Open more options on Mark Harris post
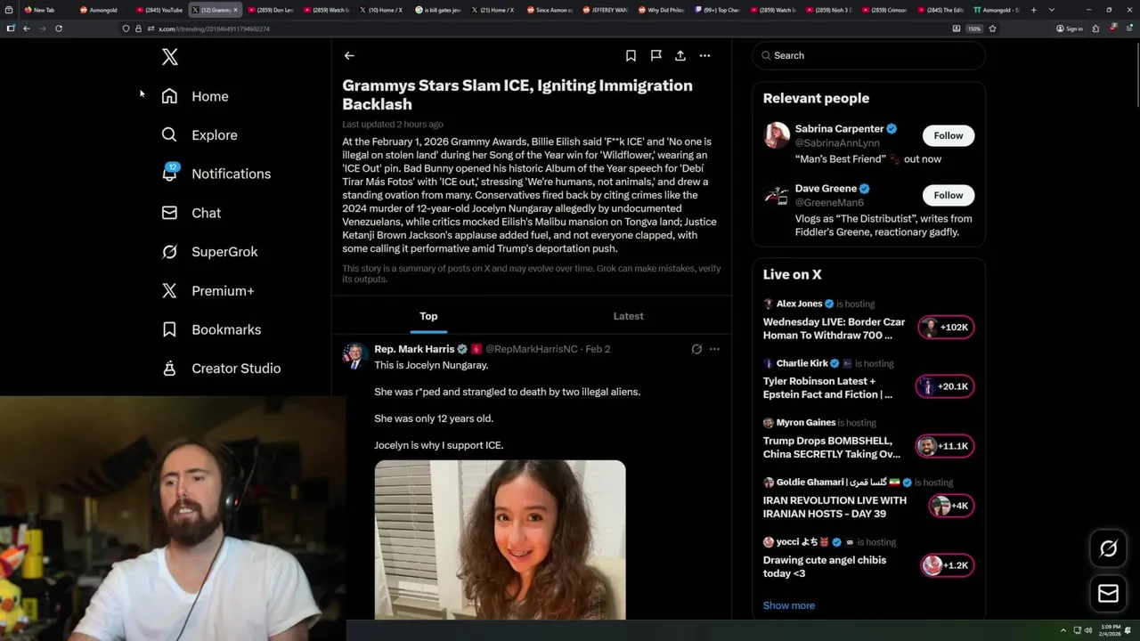 point(714,349)
